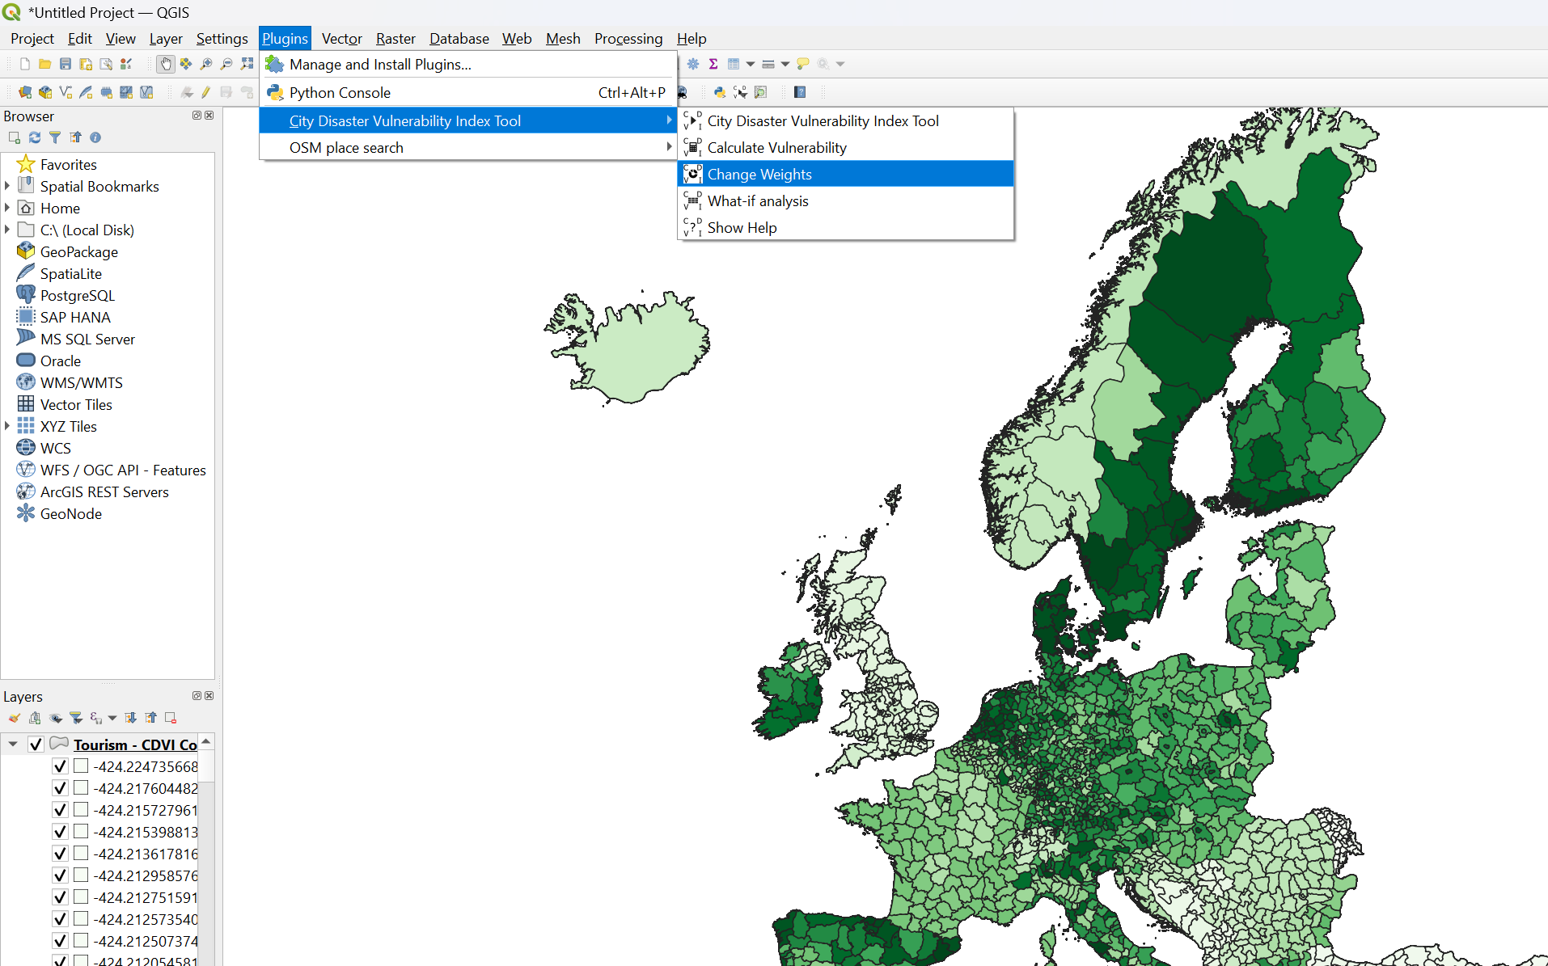Click the Browser panel Refresh icon
The width and height of the screenshot is (1548, 966).
[x=35, y=137]
